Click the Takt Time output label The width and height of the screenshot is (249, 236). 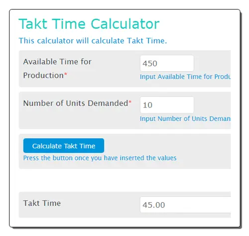[42, 203]
